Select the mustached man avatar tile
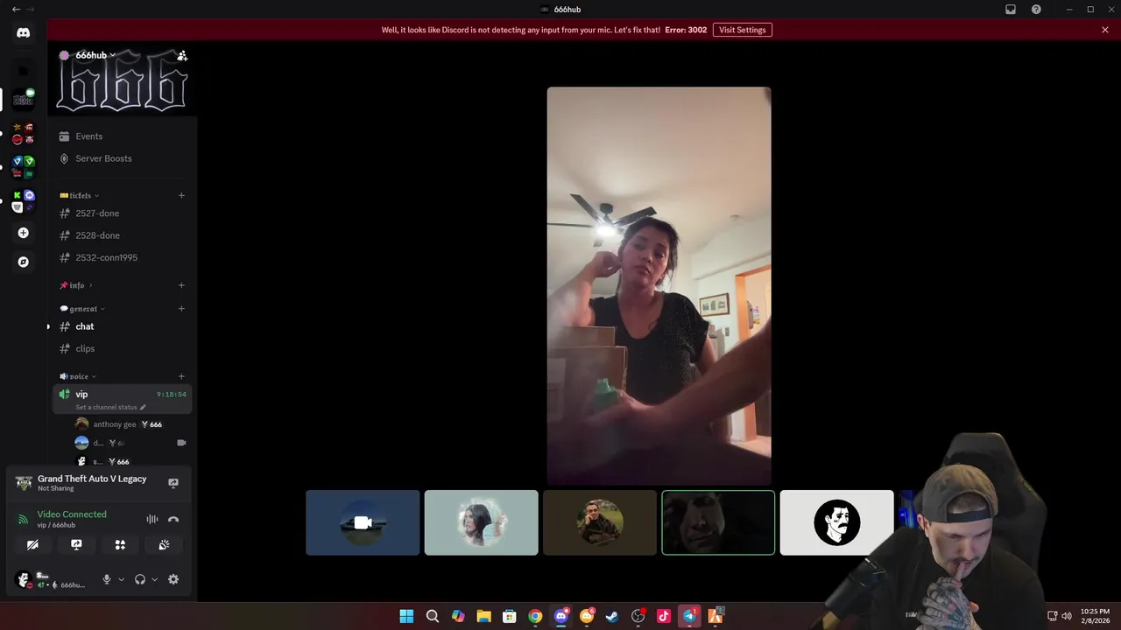The height and width of the screenshot is (630, 1121). pos(836,522)
